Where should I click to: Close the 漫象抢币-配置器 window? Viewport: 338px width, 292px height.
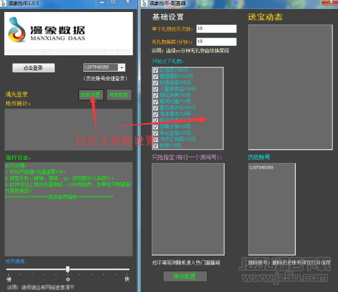pos(331,2)
